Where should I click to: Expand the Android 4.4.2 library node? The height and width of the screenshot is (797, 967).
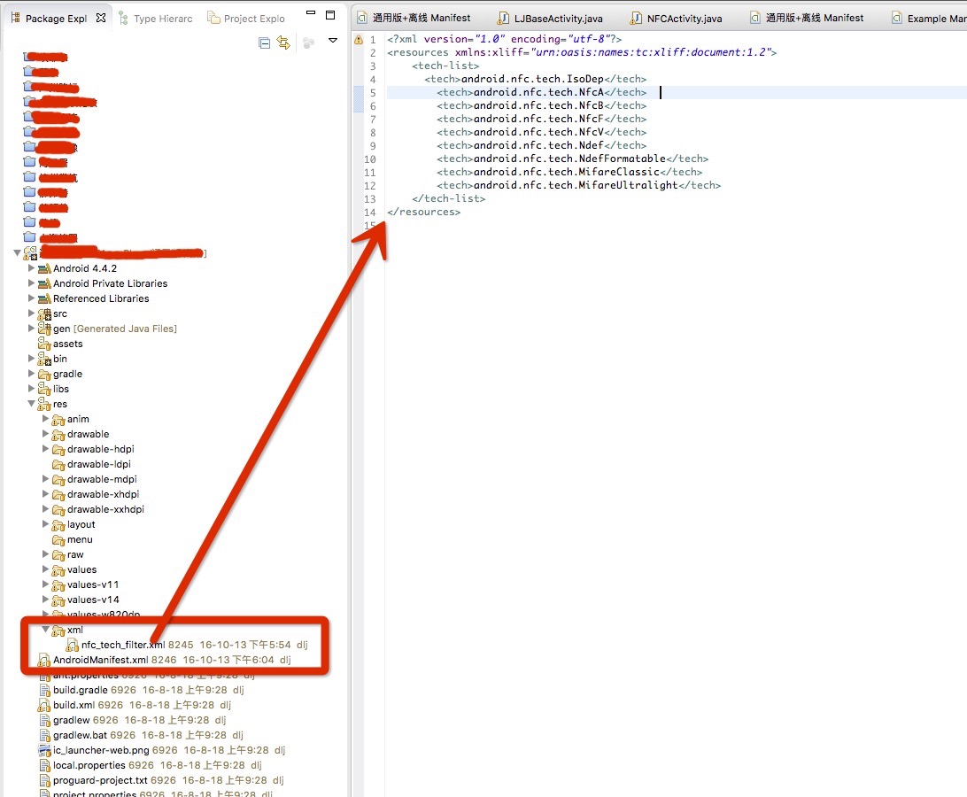click(32, 268)
